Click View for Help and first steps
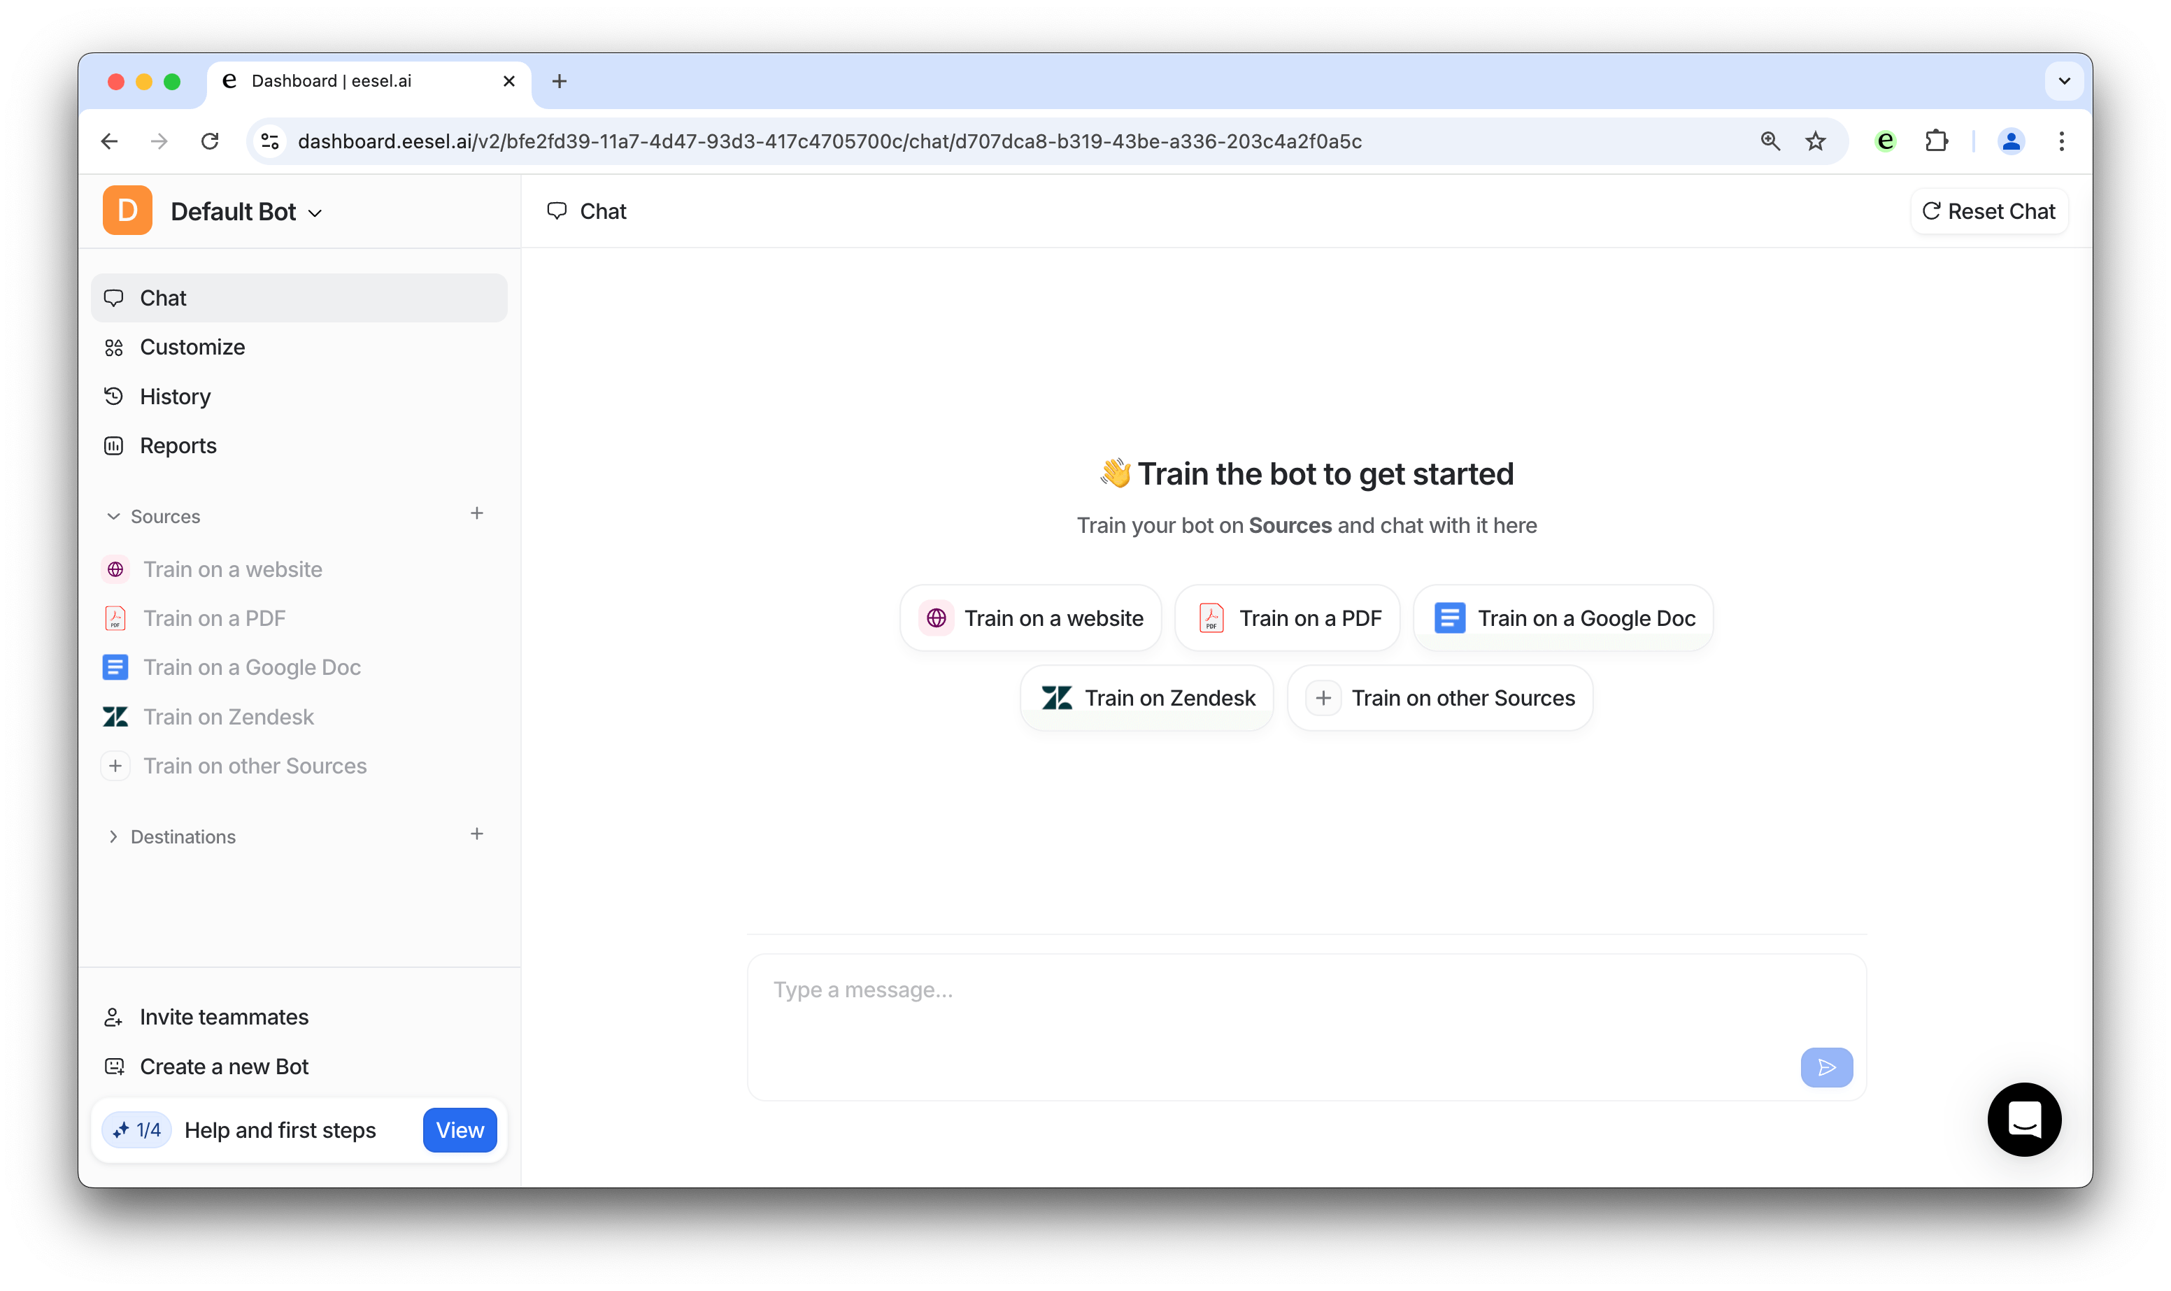The image size is (2171, 1291). click(x=461, y=1129)
